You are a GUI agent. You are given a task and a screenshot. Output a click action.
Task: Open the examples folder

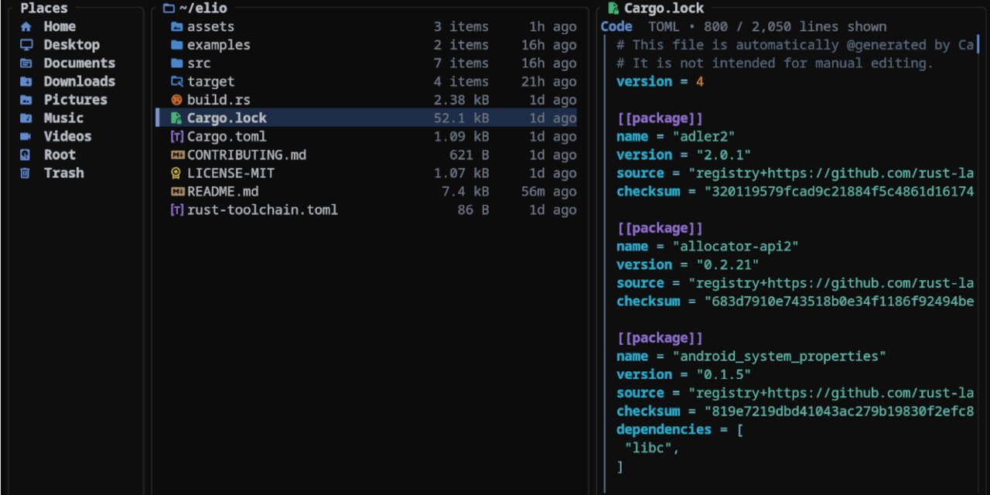218,45
